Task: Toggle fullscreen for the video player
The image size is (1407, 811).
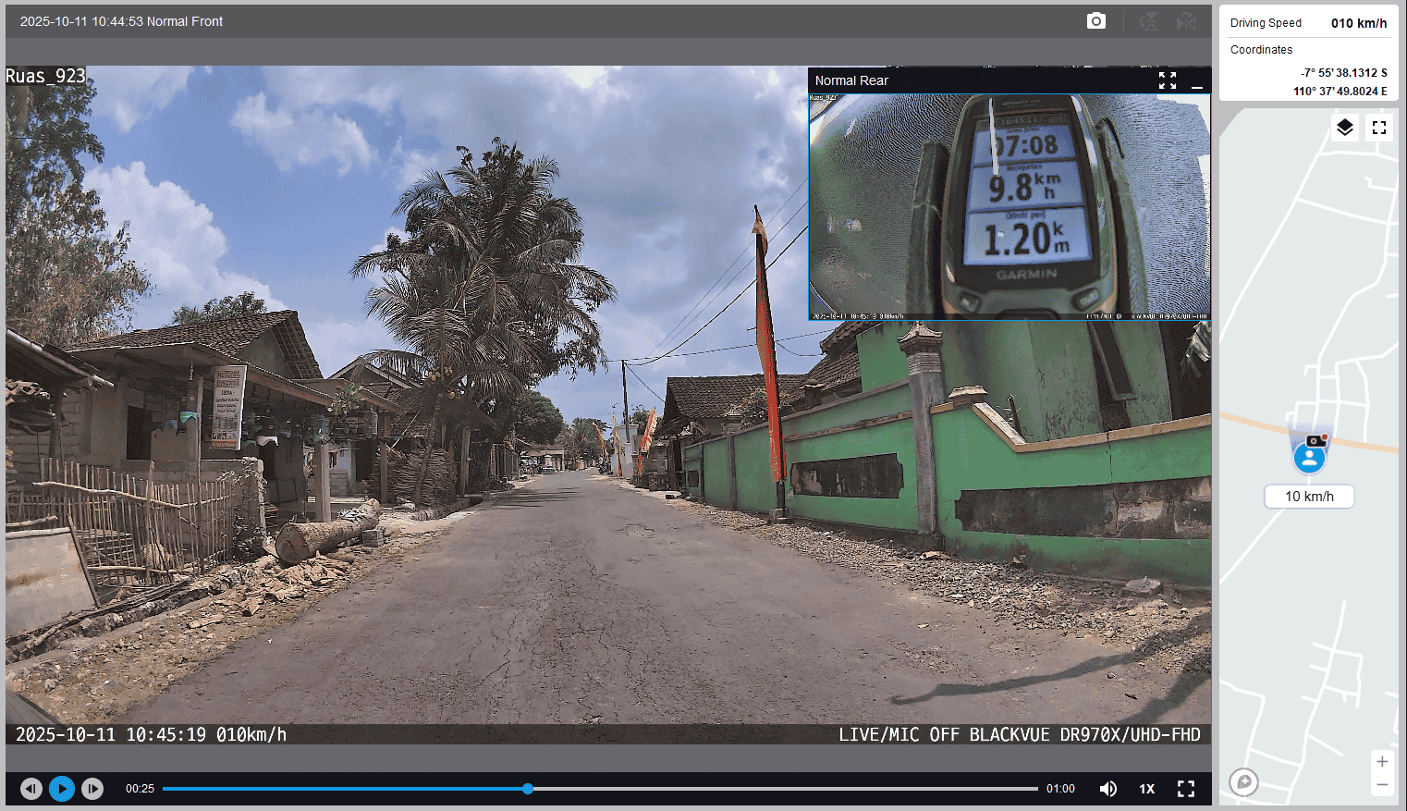Action: (1186, 789)
